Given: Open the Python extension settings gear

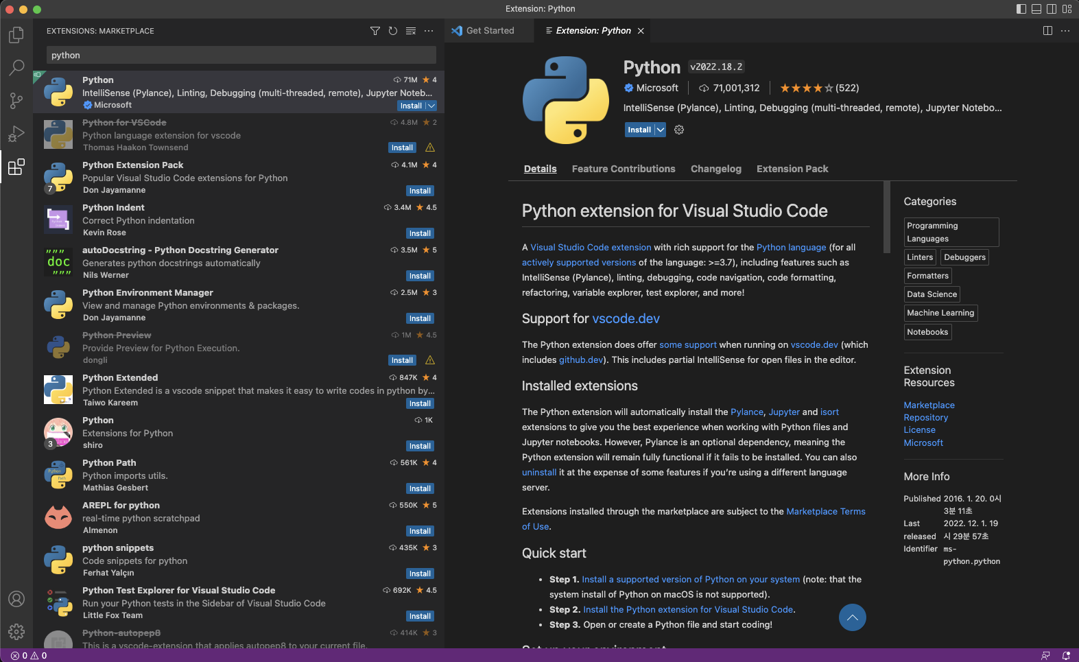Looking at the screenshot, I should 679,130.
